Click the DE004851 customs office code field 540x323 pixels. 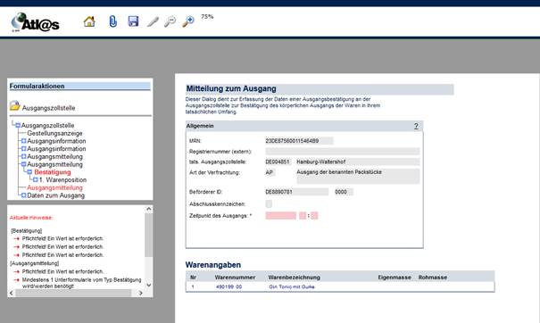[278, 161]
